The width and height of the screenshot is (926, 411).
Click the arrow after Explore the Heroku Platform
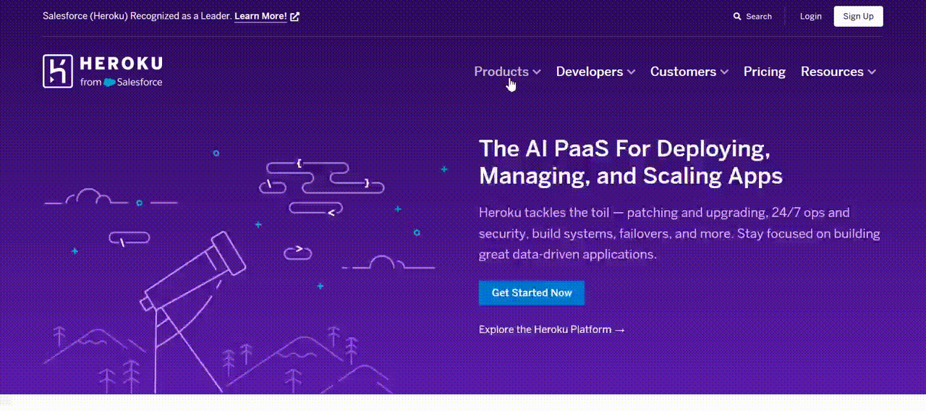619,330
